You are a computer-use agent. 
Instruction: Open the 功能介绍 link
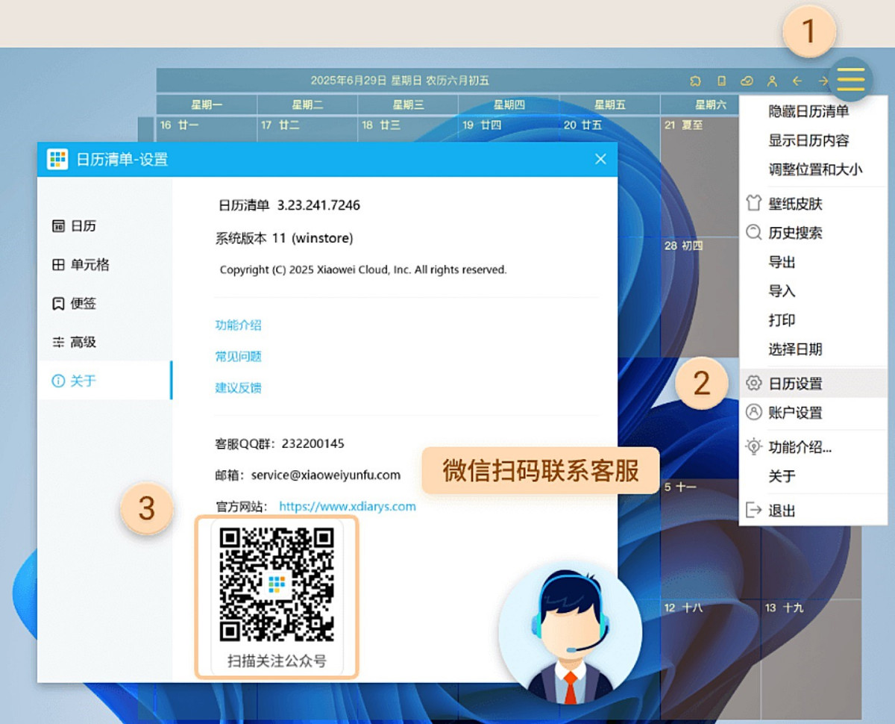(238, 325)
